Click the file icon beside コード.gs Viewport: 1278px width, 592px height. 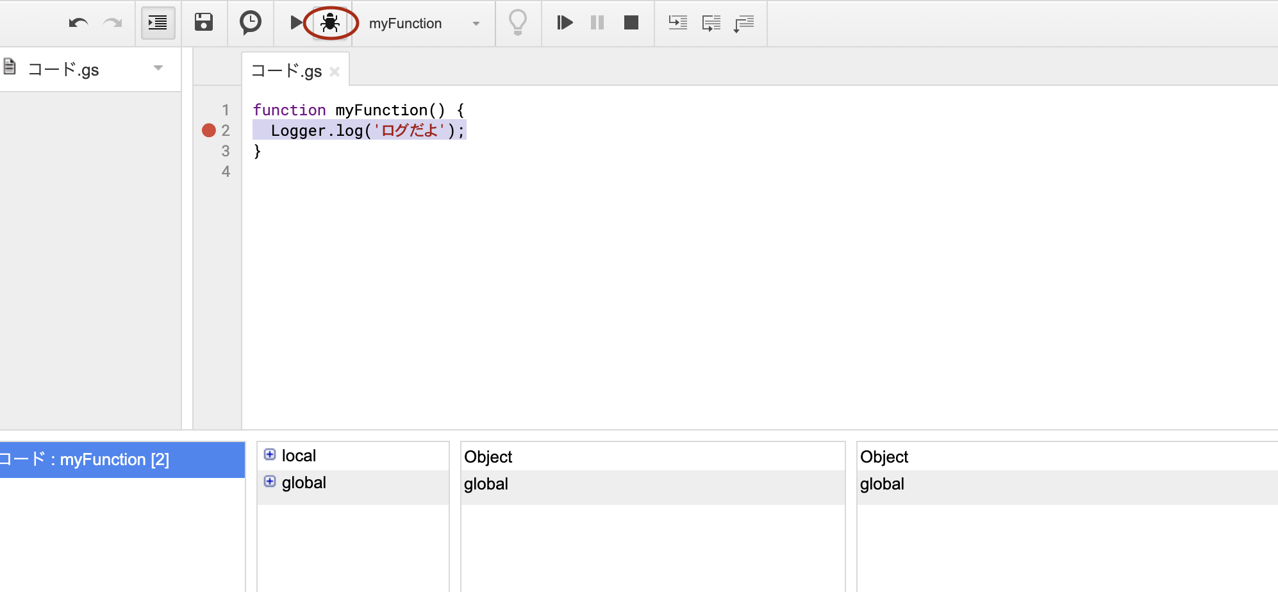point(10,66)
